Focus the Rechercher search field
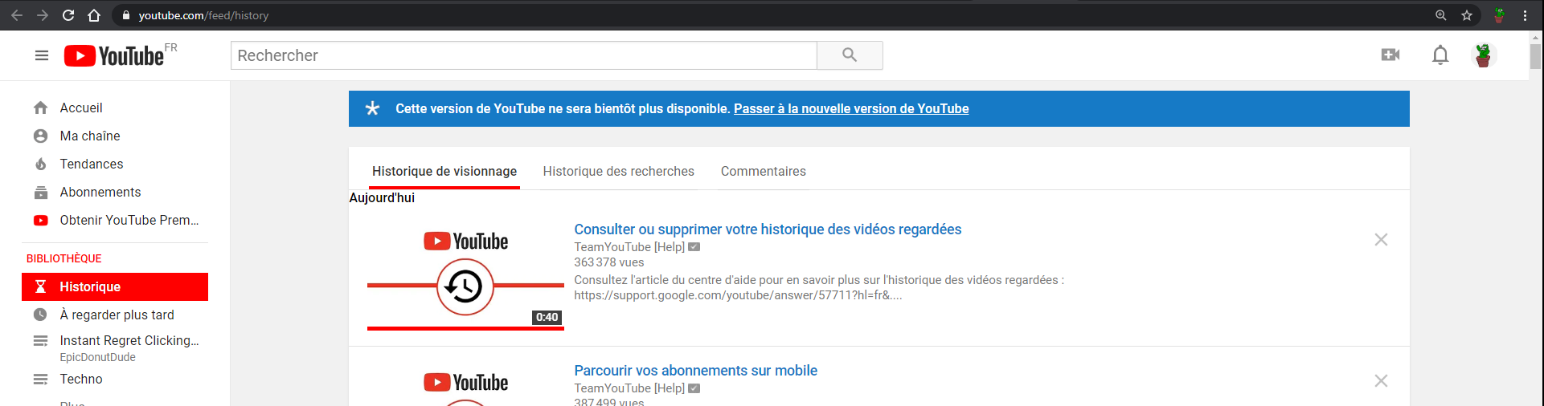This screenshot has height=406, width=1544. coord(524,55)
